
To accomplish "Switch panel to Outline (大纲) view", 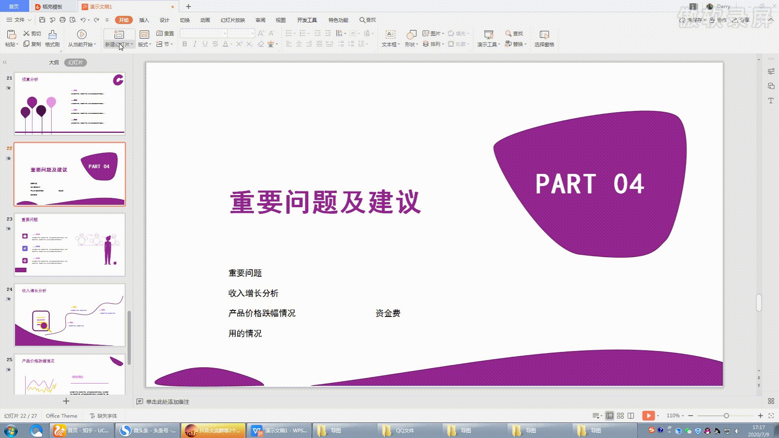I will pos(54,62).
